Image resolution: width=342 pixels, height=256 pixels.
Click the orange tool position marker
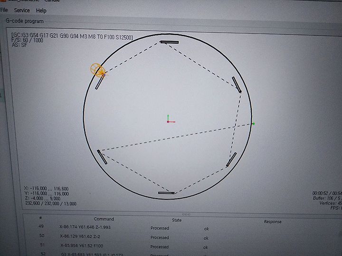98,70
